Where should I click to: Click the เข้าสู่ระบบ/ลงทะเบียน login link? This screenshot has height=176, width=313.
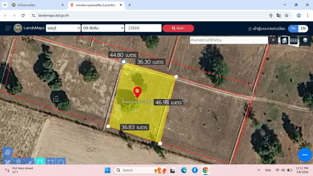click(x=267, y=29)
